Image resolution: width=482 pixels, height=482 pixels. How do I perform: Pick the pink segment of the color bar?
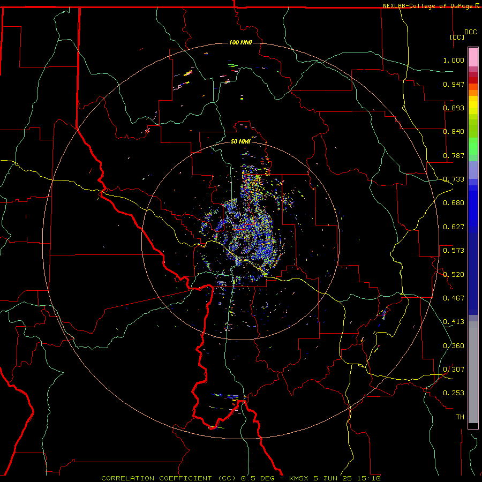point(473,57)
